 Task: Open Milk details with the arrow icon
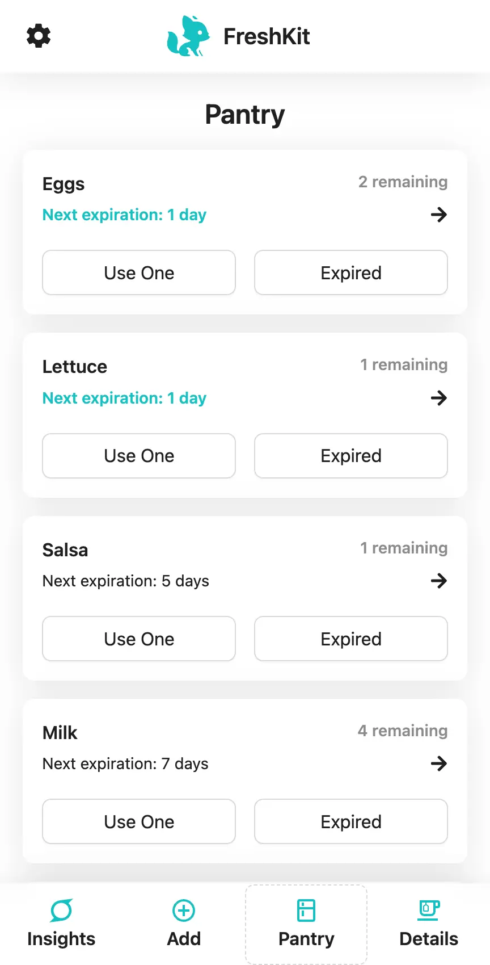438,763
